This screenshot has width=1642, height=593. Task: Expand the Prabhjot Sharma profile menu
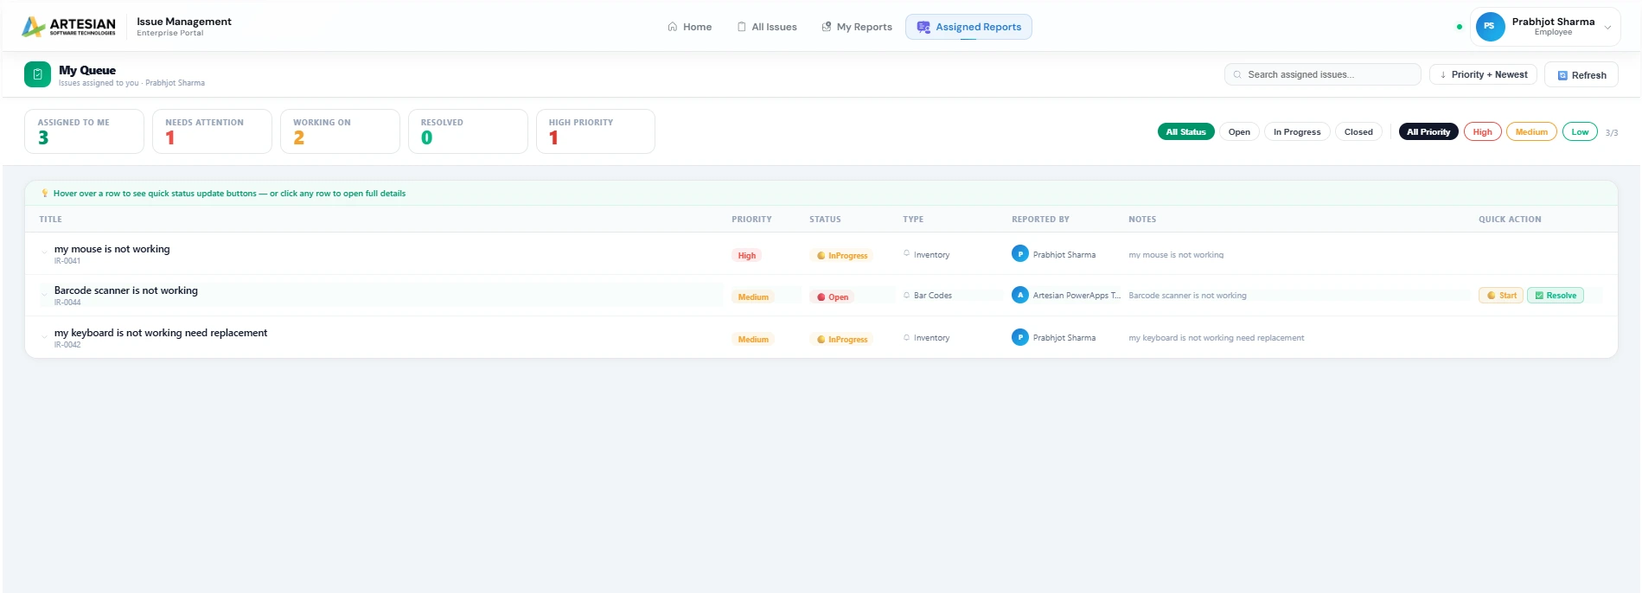[x=1607, y=27]
